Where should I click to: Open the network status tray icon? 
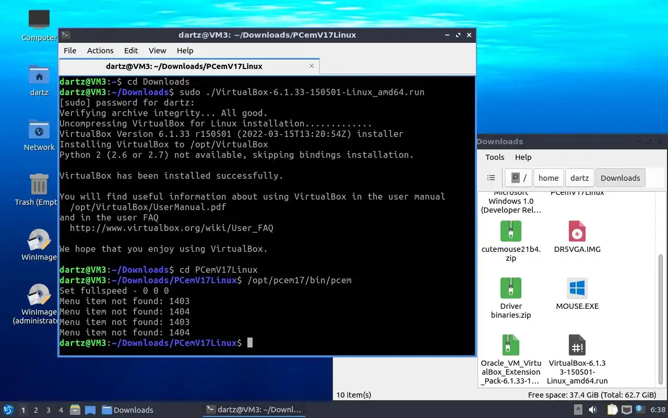(626, 410)
